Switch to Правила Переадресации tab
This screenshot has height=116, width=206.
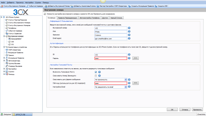[68, 18]
